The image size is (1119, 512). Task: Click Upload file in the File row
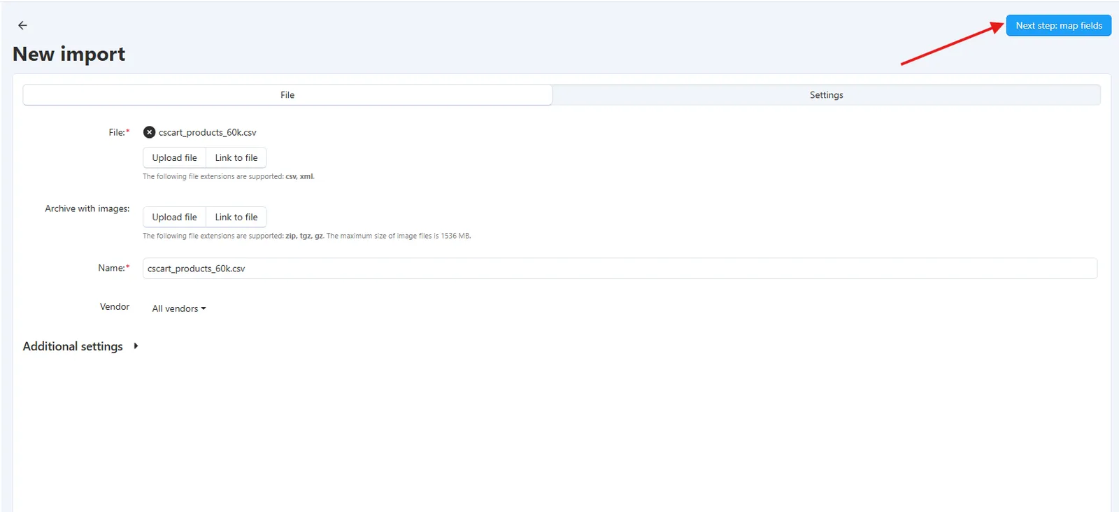pos(175,158)
